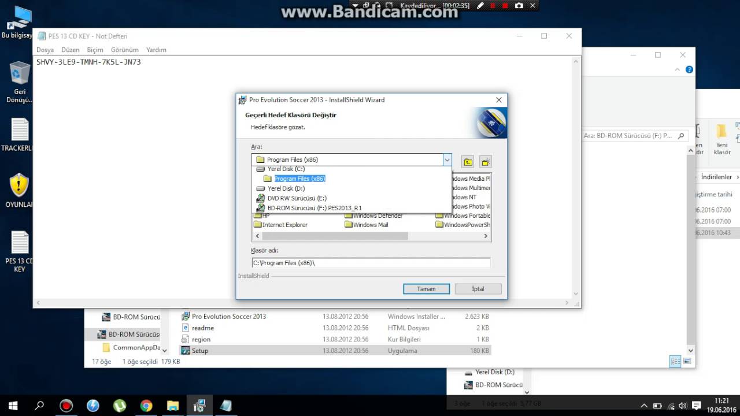Pause the Bandicam recording
The width and height of the screenshot is (740, 416).
[493, 5]
